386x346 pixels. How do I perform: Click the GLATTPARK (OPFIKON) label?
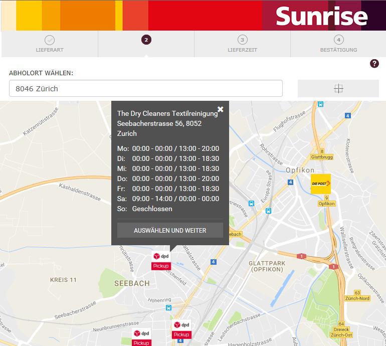pos(267,266)
